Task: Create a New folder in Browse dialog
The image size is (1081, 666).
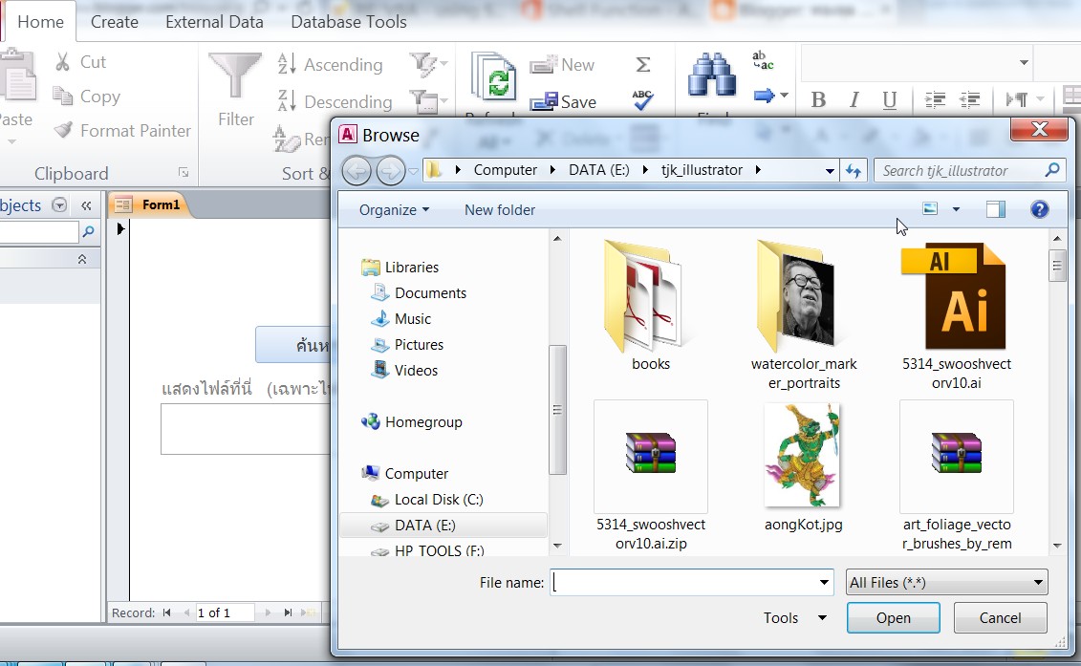Action: (x=499, y=209)
